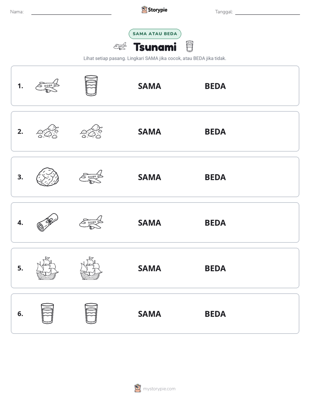The image size is (310, 401).
Task: Click the airplane icon in row 3
Action: coord(91,177)
